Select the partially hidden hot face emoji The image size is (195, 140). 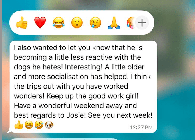coord(131,23)
